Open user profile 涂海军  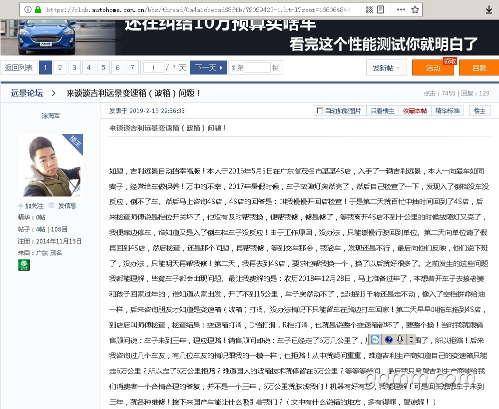coord(50,115)
